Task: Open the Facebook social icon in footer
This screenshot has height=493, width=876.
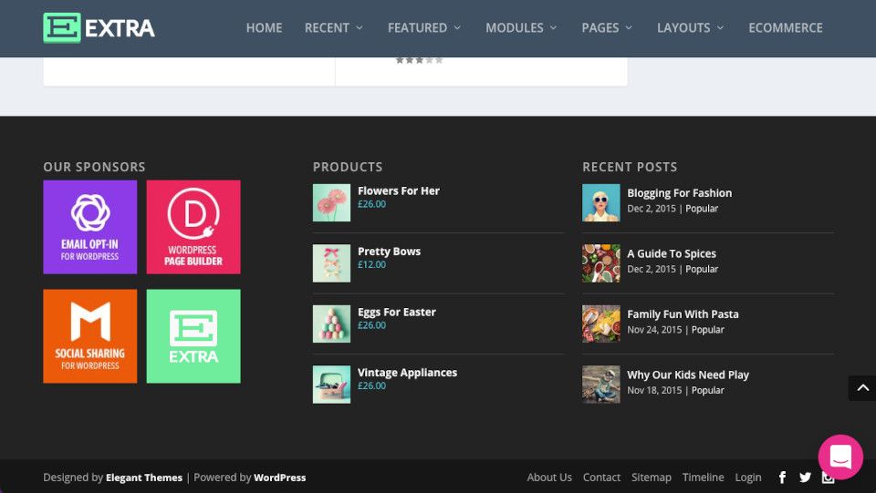Action: click(782, 478)
